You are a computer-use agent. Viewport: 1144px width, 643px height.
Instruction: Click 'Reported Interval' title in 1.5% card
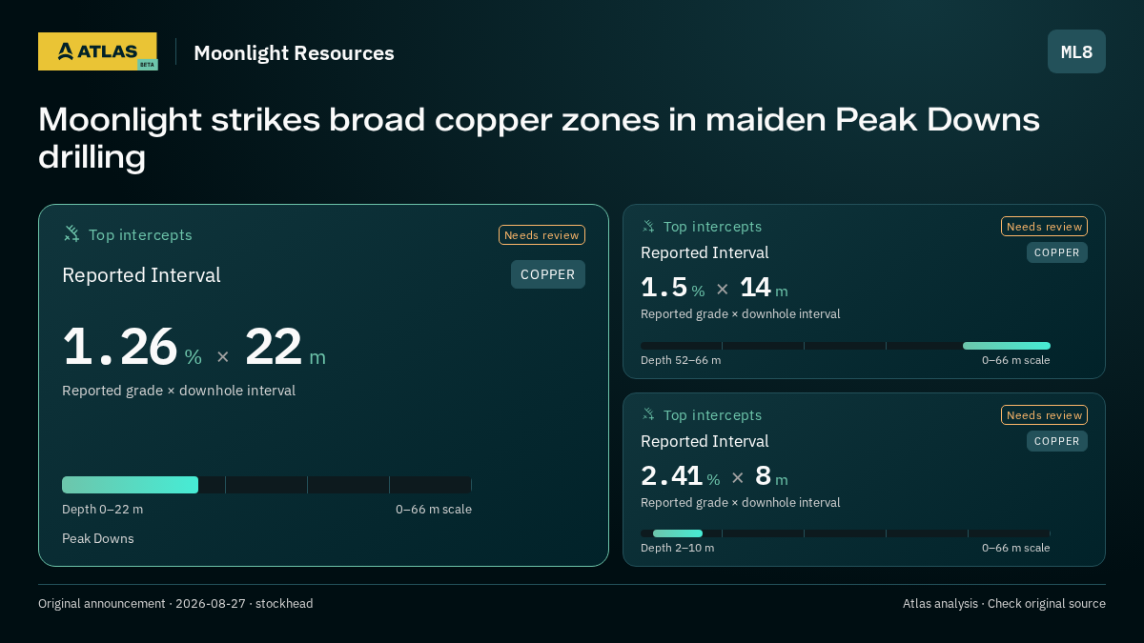tap(705, 252)
